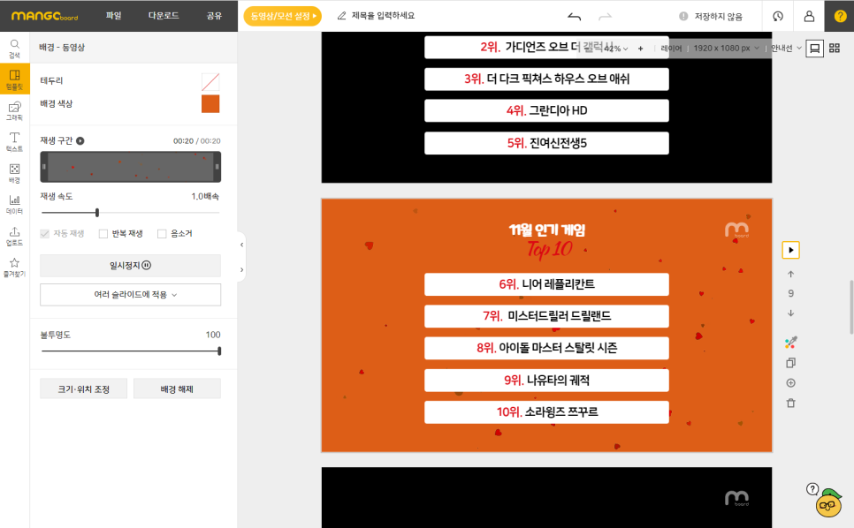
Task: Click the 제목을 입력하세요 title field
Action: (x=383, y=16)
